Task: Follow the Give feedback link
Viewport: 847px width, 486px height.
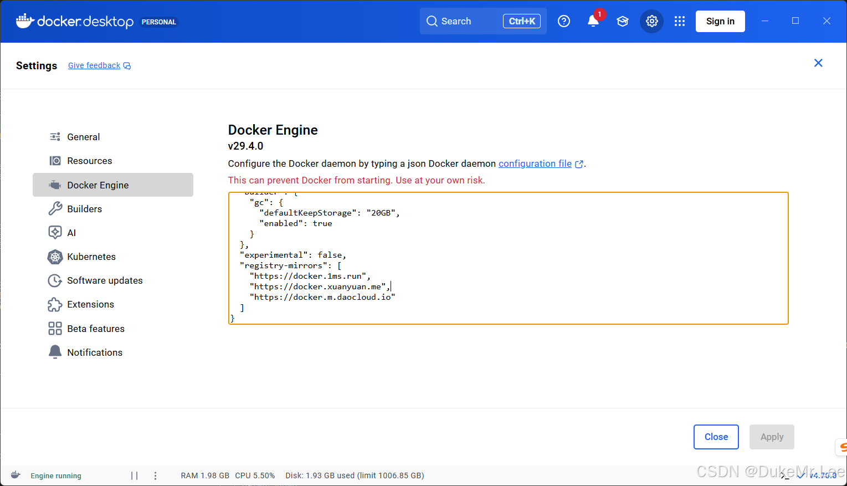Action: [94, 65]
